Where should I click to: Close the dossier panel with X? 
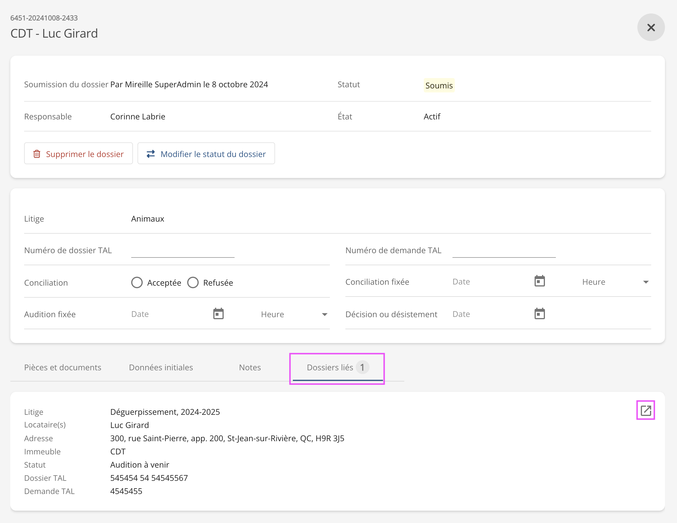[651, 27]
